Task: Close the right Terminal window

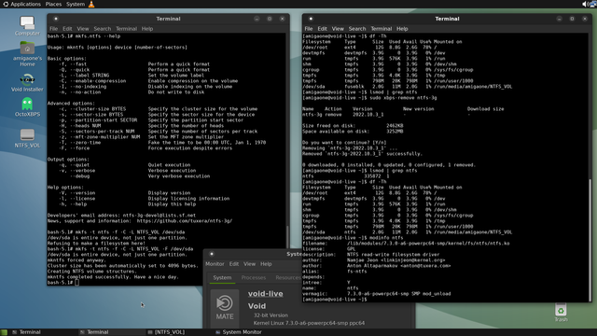Action: click(x=585, y=19)
